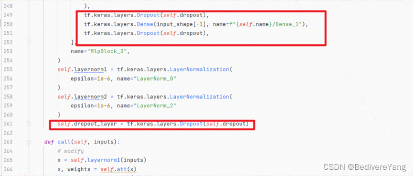The height and width of the screenshot is (176, 413).
Task: Click line number 260 in the gutter
Action: [8, 115]
